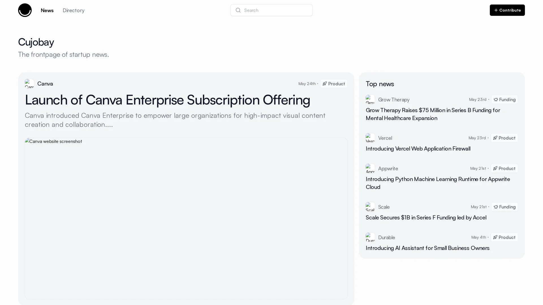The image size is (543, 305).
Task: Open the News tab
Action: (47, 10)
